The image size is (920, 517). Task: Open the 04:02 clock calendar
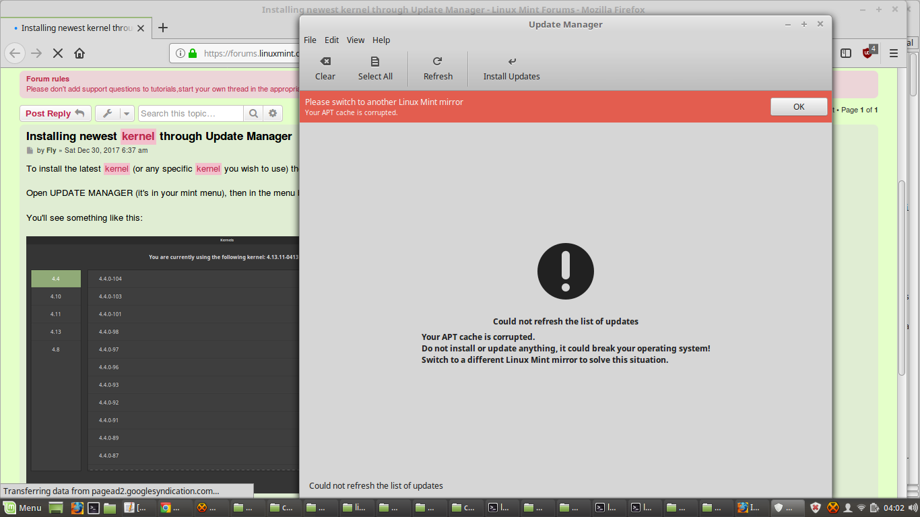pyautogui.click(x=894, y=508)
